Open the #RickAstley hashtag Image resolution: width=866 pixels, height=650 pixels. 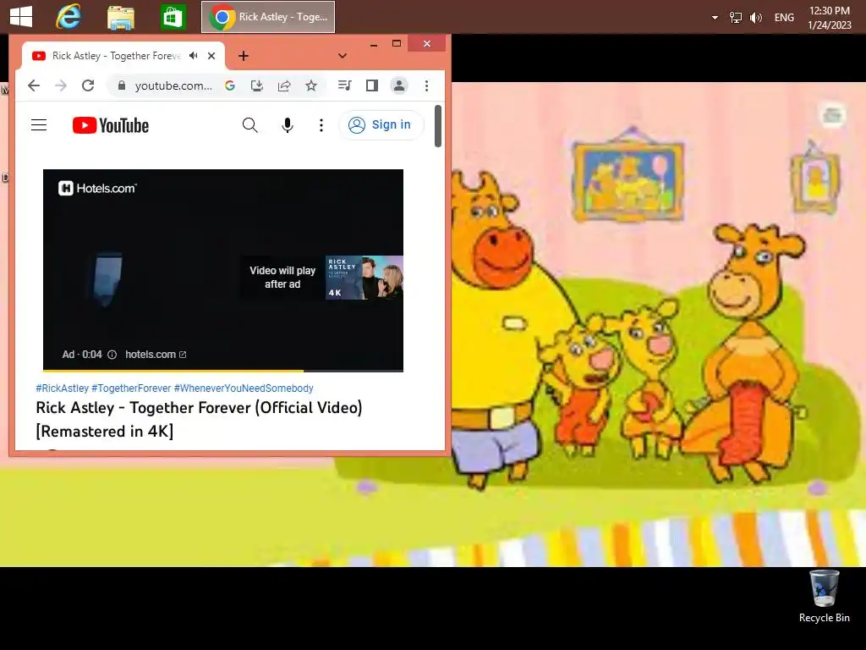[x=62, y=388]
